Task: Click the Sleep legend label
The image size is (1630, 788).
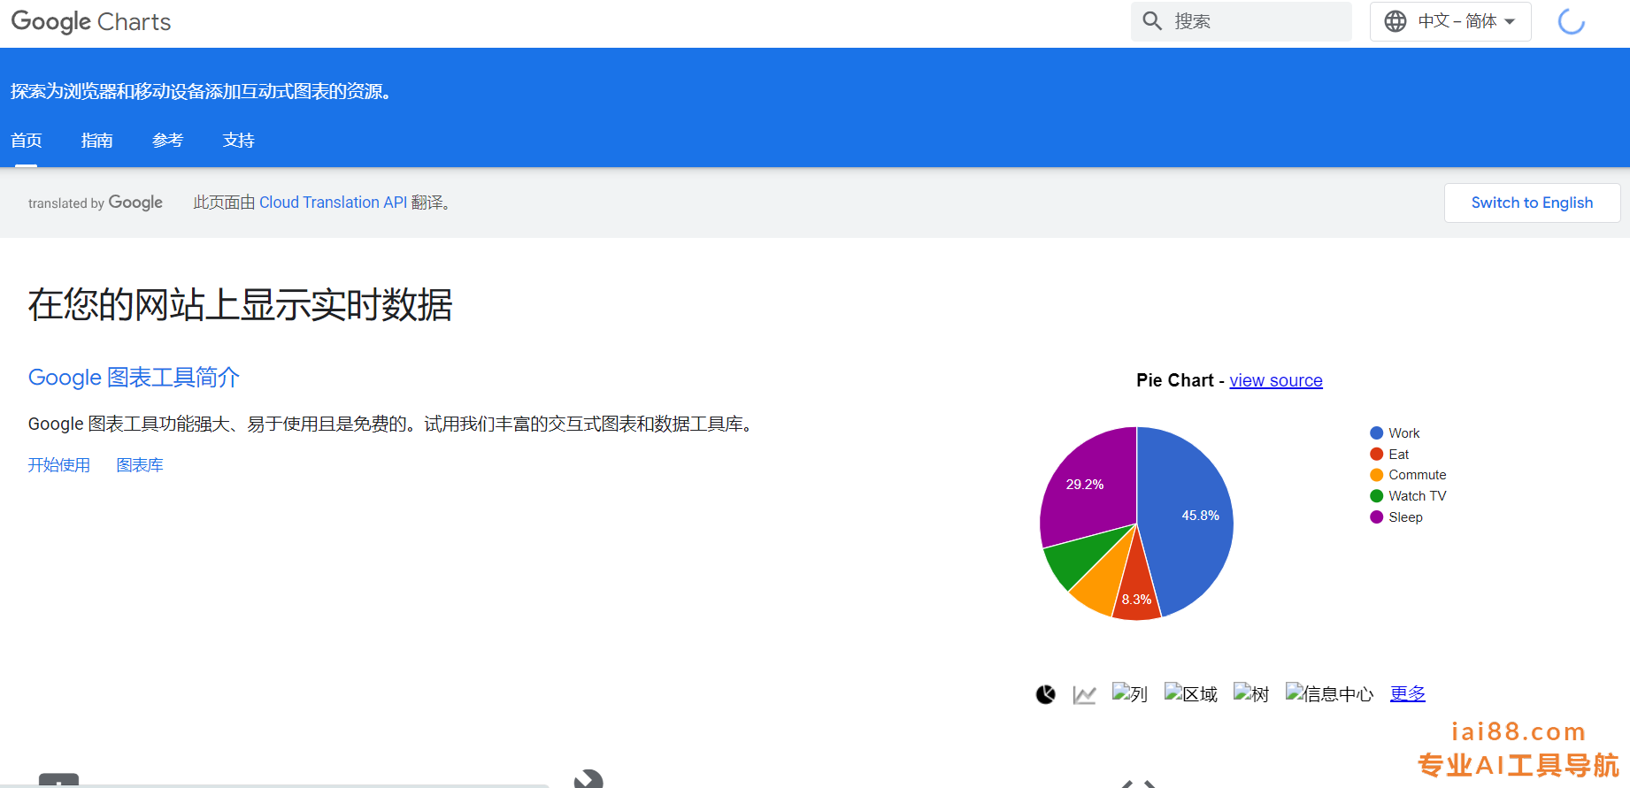Action: [x=1406, y=517]
